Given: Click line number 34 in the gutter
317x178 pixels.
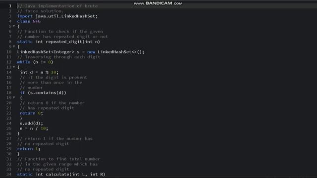Looking at the screenshot, I should (9, 174).
